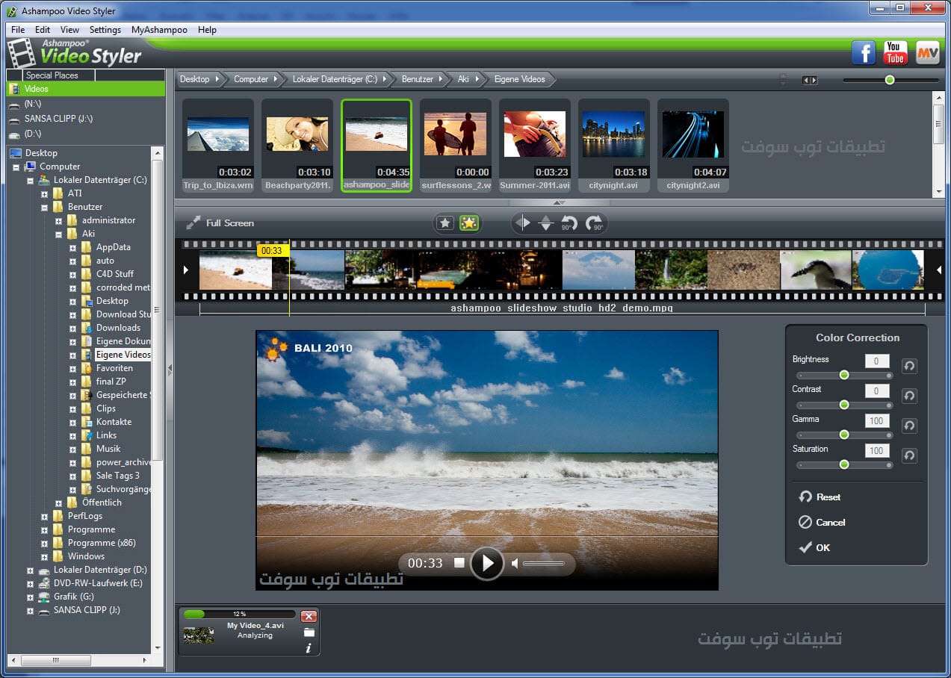
Task: Adjust the Saturation slider
Action: [844, 464]
